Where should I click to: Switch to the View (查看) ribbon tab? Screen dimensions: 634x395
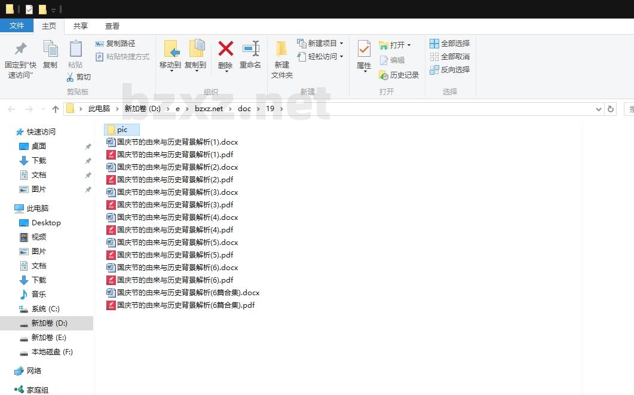(x=112, y=26)
